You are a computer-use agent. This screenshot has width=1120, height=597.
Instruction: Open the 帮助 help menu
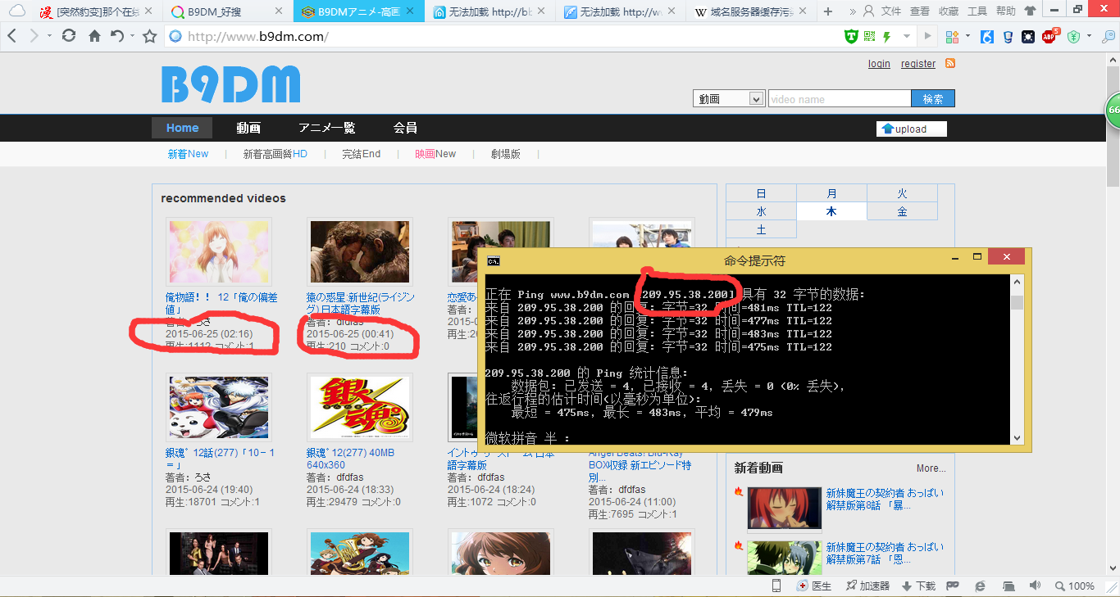(1006, 11)
